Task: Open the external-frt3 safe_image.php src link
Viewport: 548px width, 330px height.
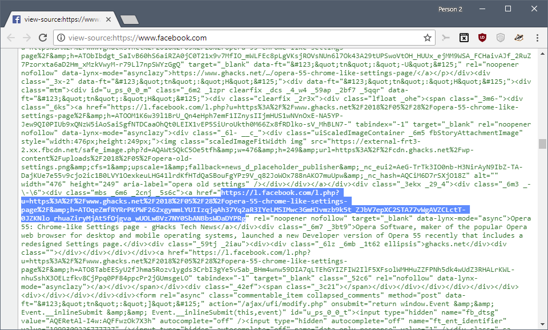Action: tap(271, 158)
